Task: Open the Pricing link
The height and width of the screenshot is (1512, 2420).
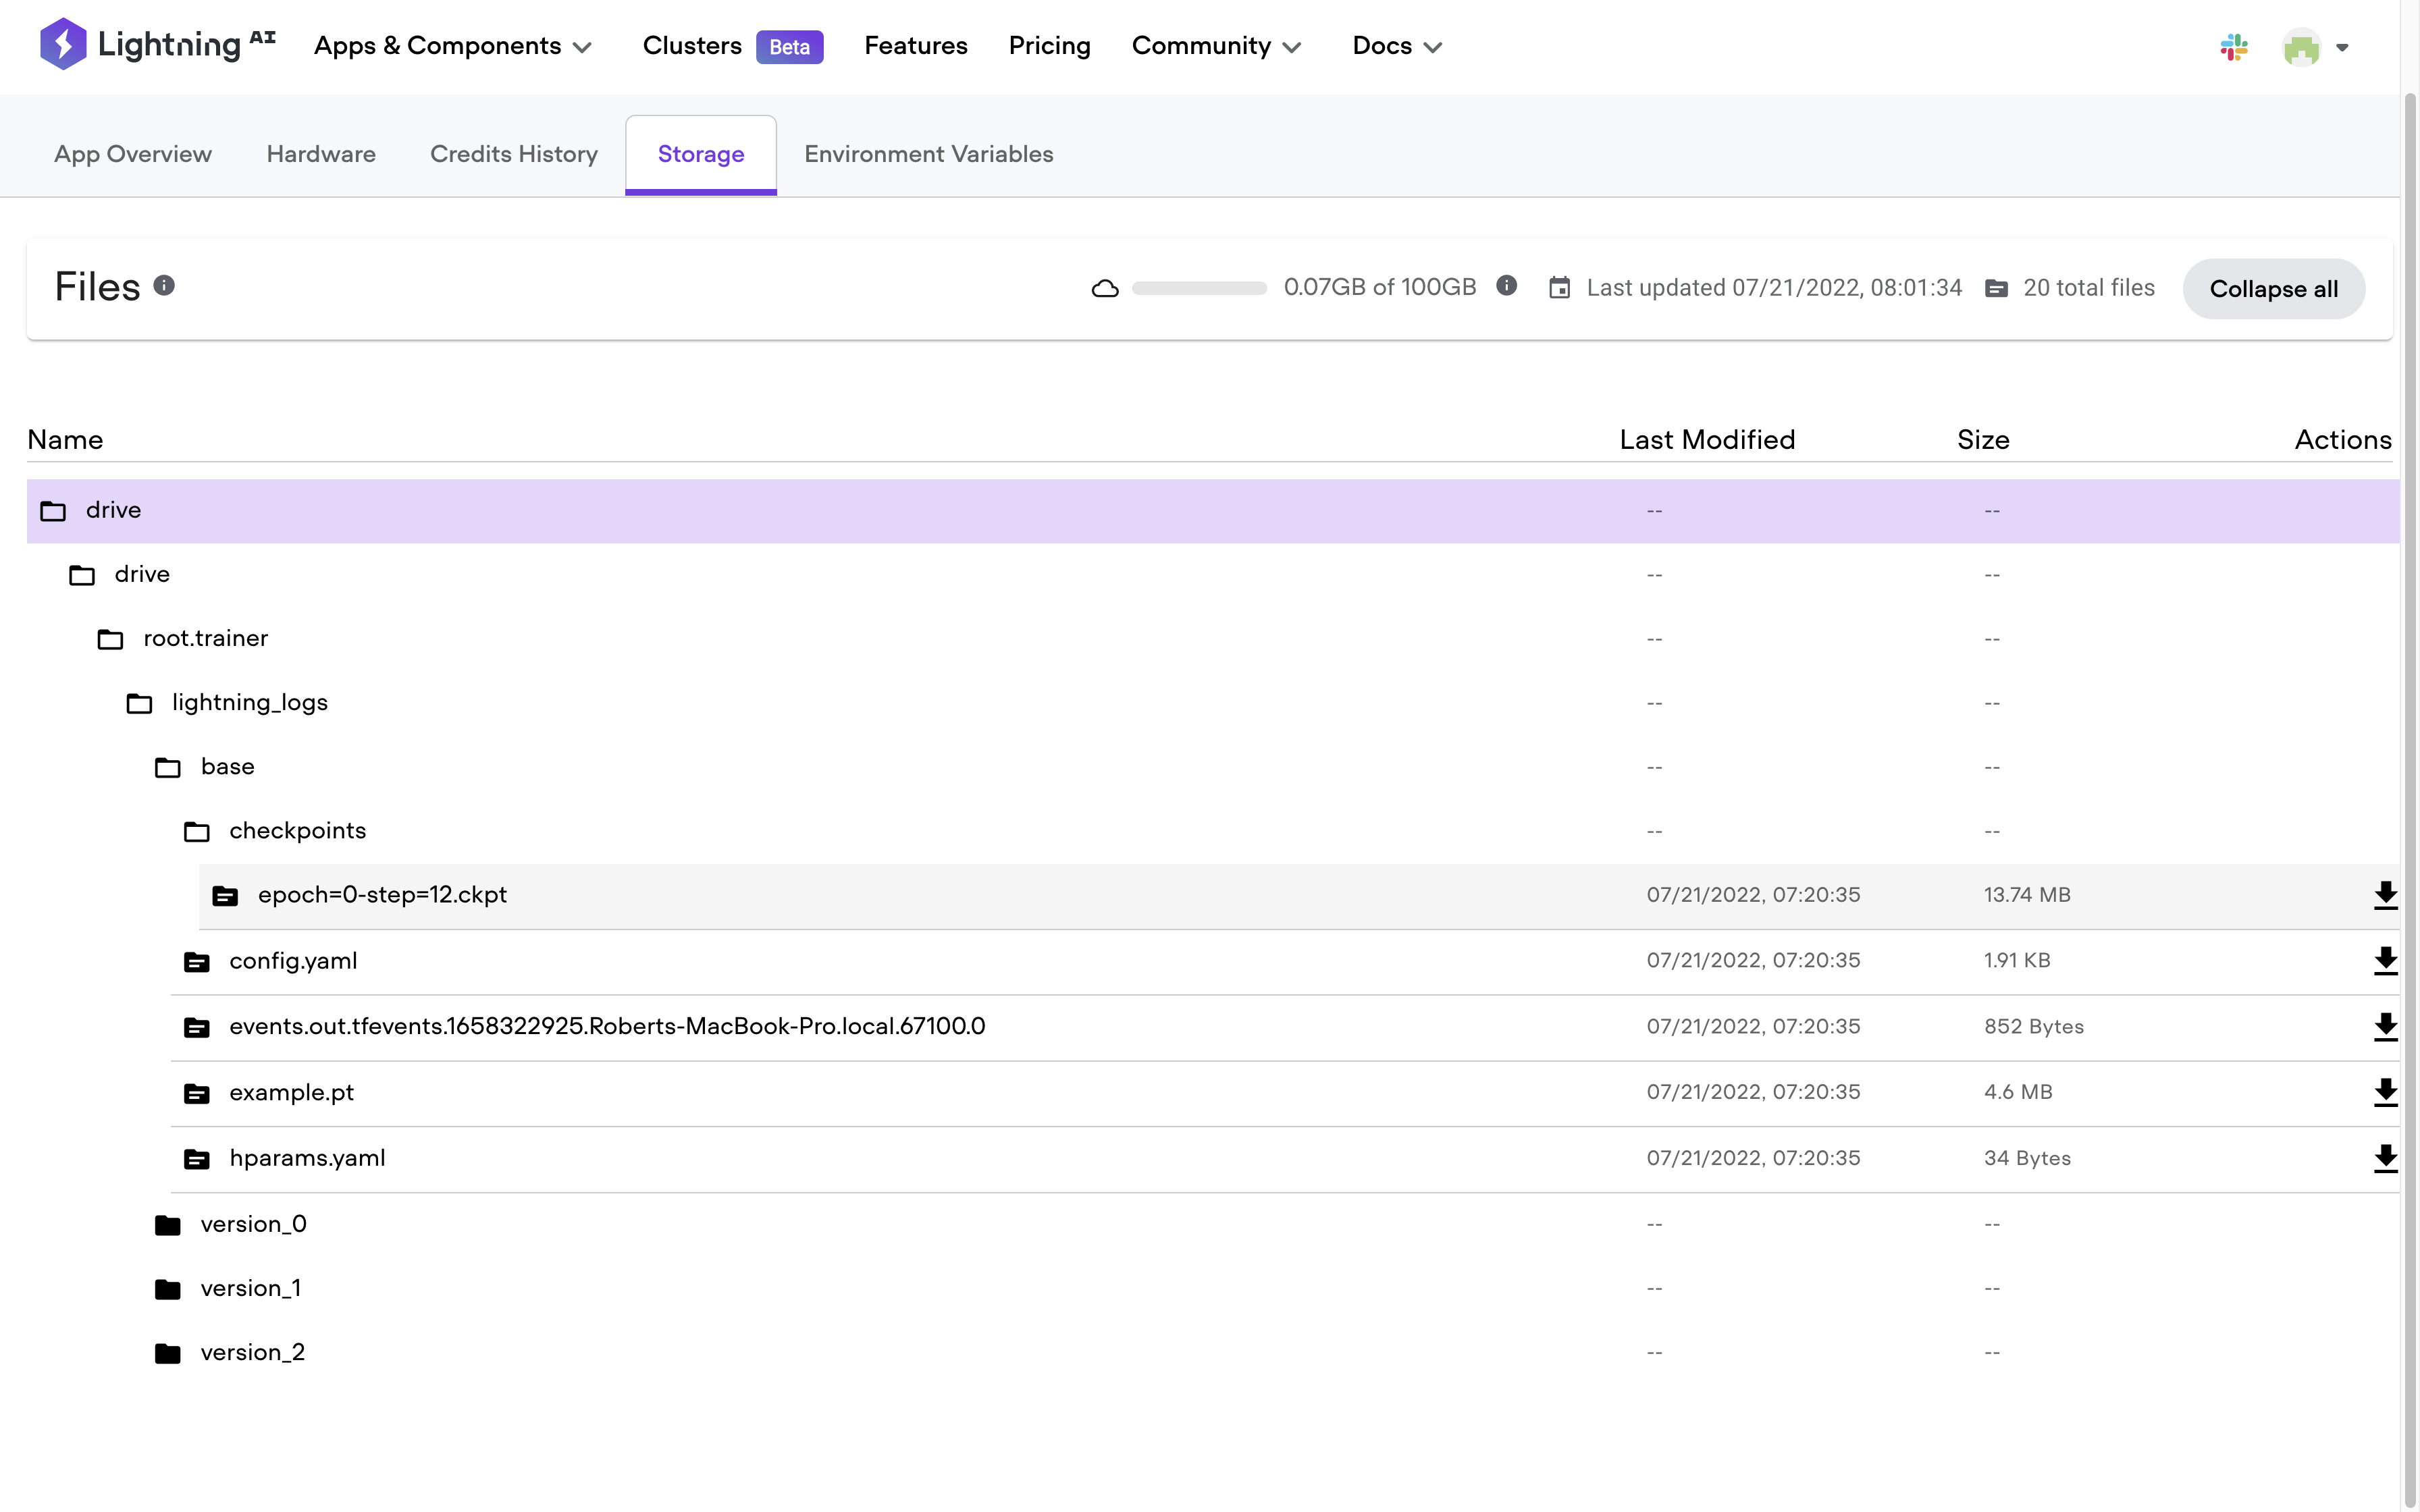Action: (1049, 46)
